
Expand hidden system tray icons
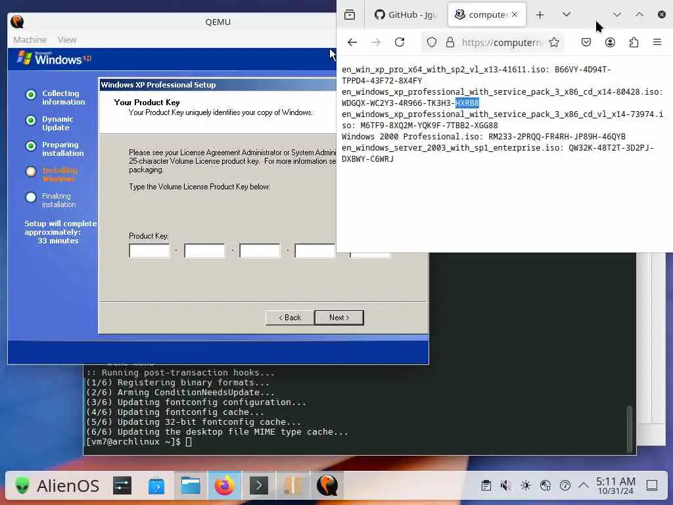584,486
